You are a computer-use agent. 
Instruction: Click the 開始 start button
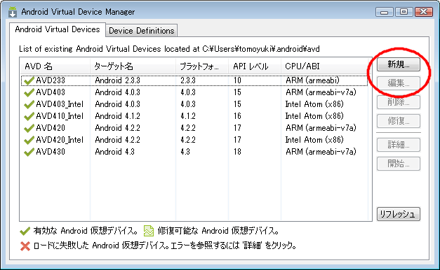[x=398, y=164]
